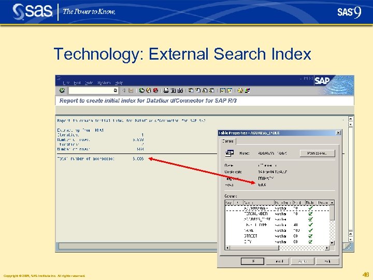
Task: Select the ADDRESS_TYPE row in Columns list
Action: (x=277, y=219)
